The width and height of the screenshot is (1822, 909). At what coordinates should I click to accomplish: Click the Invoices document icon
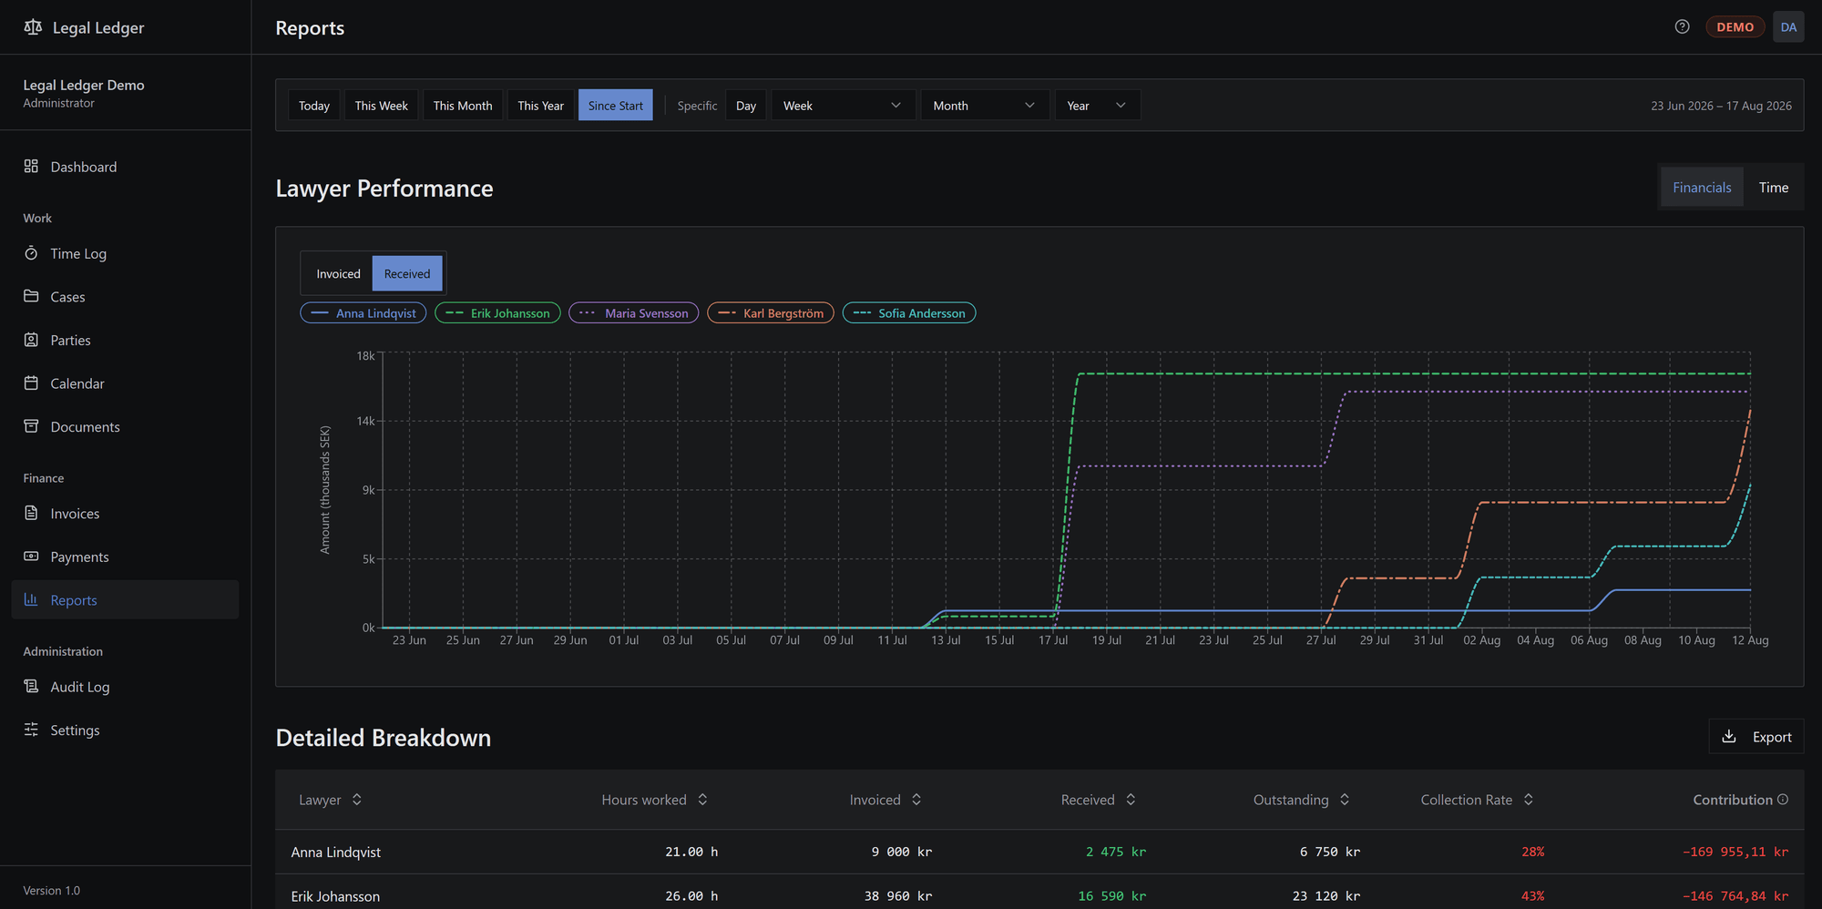(31, 513)
